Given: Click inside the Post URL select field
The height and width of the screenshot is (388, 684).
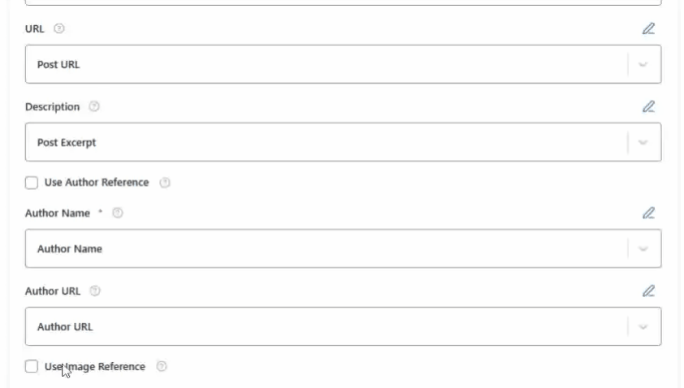Looking at the screenshot, I should click(325, 65).
